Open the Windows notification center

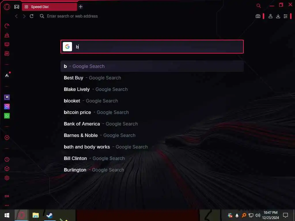click(x=285, y=215)
